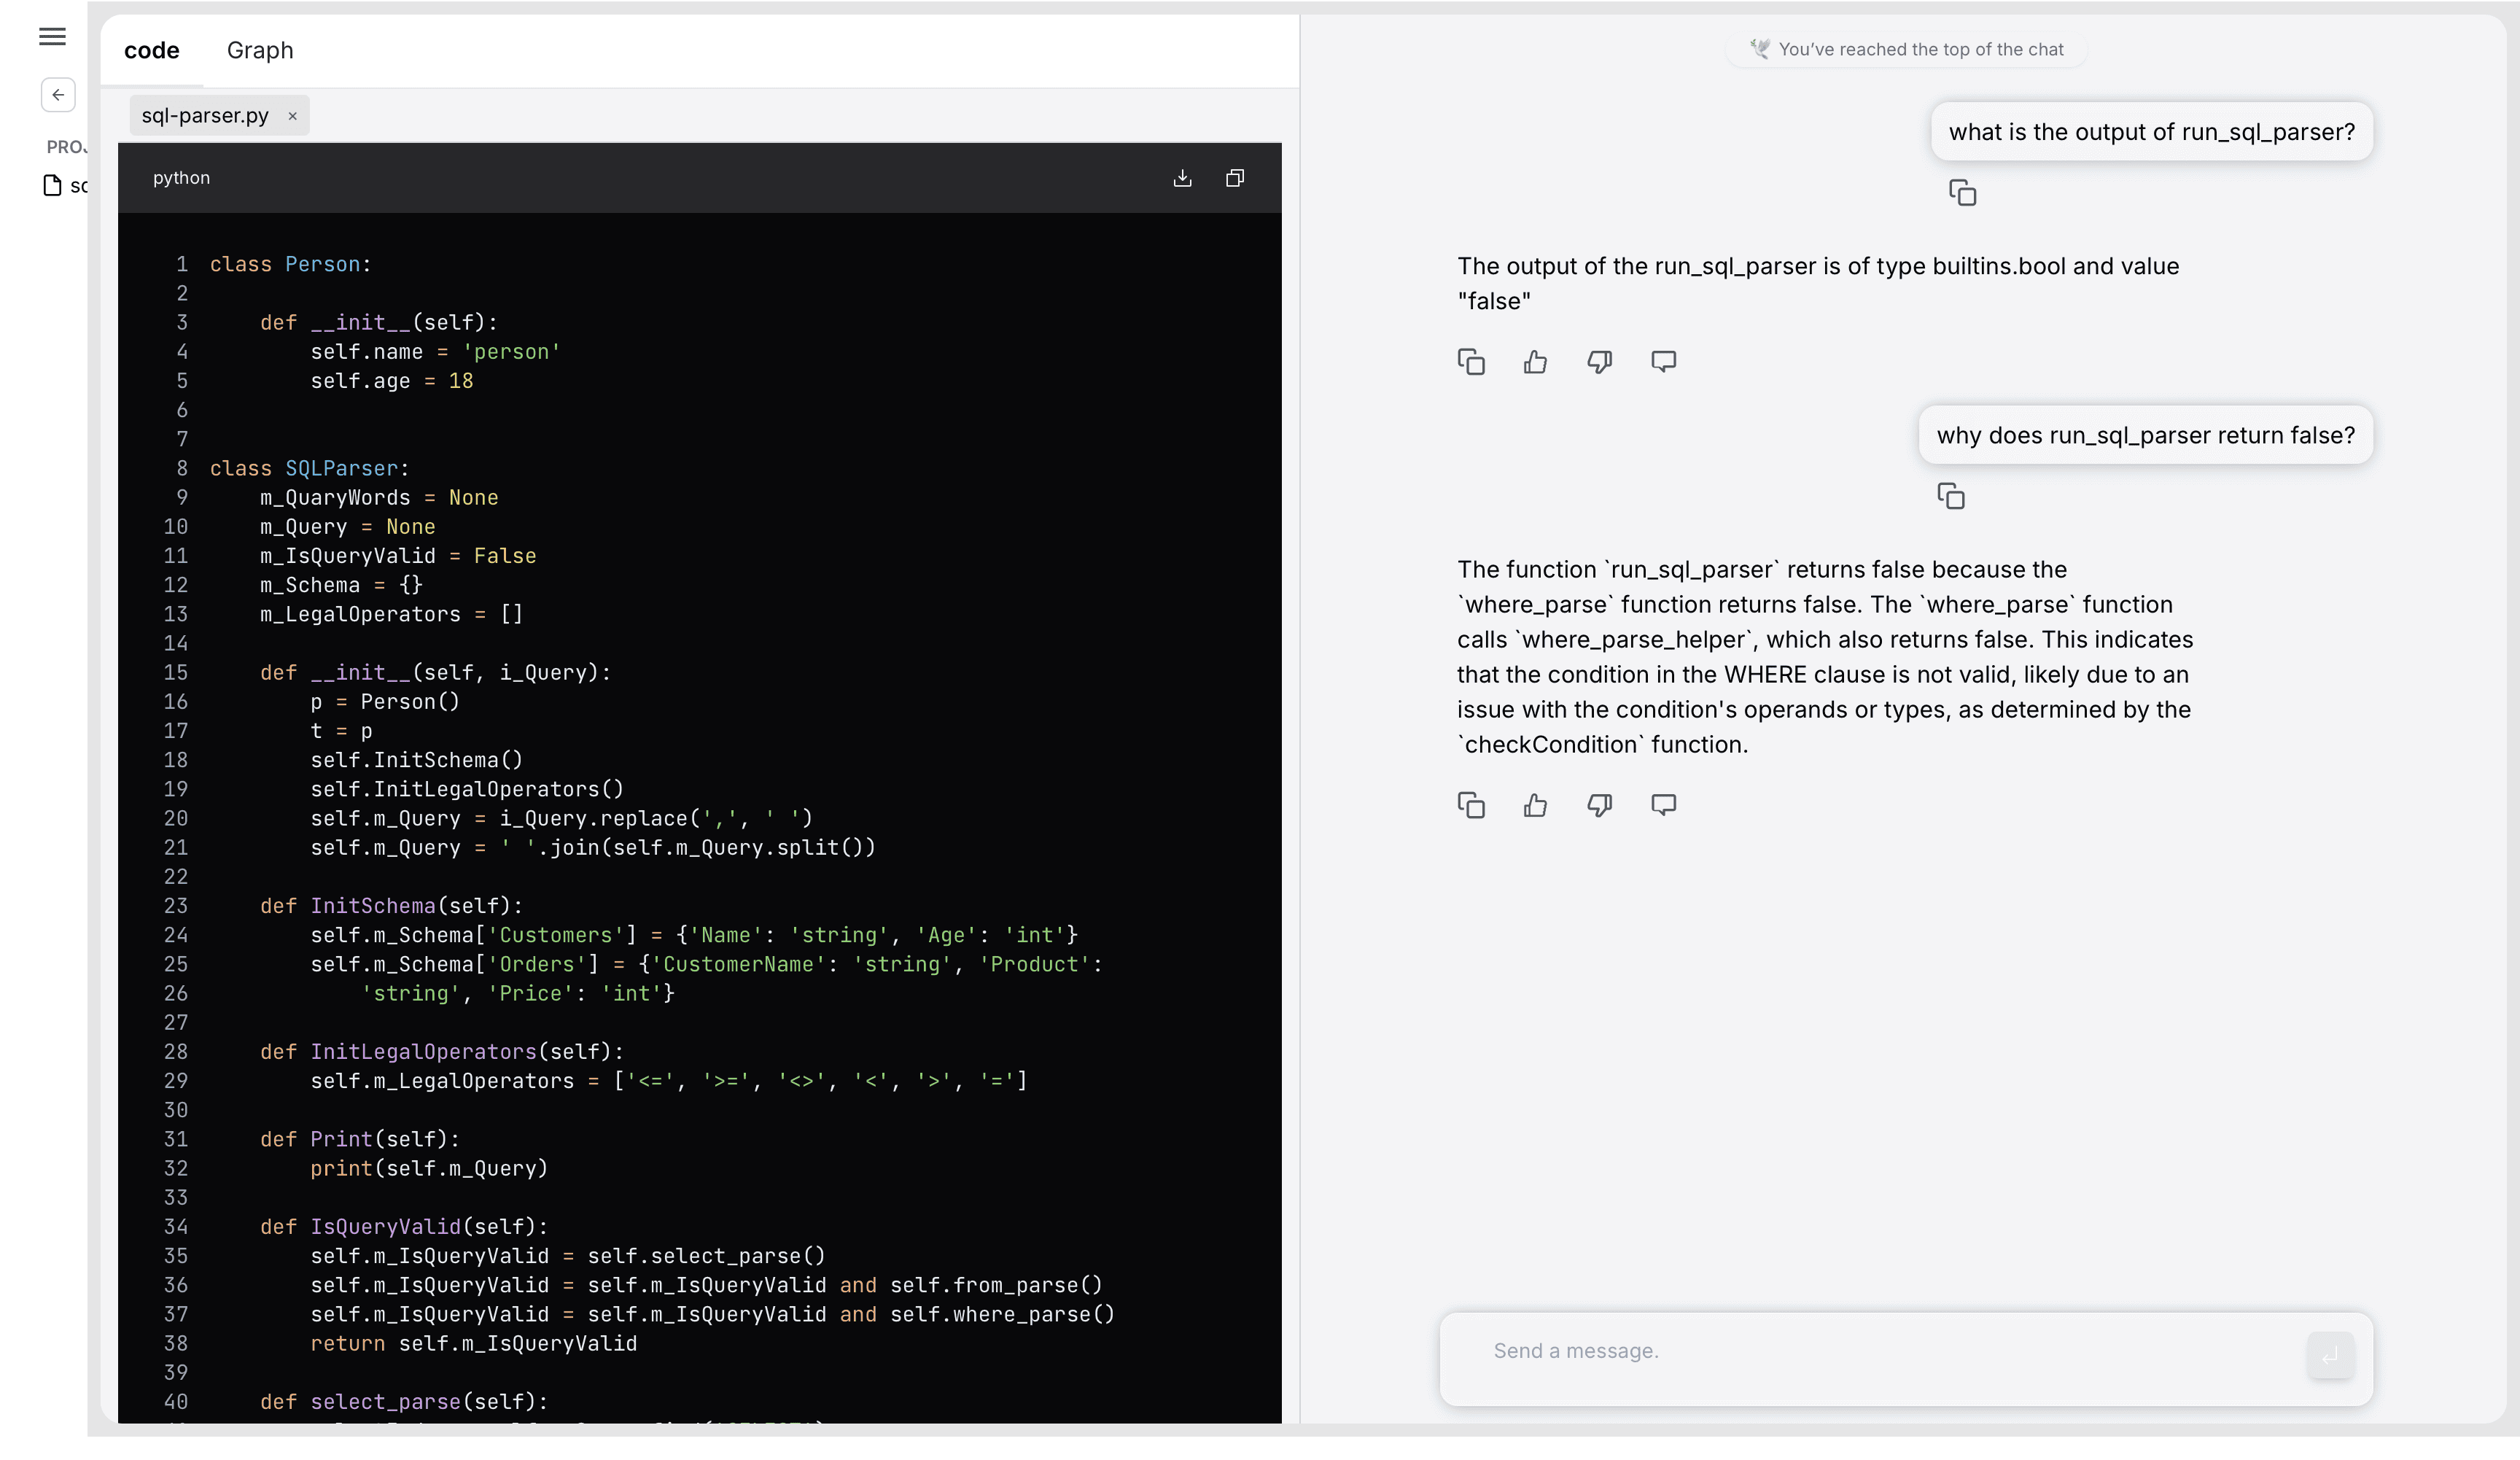Screen dimensions: 2520x1460
Task: Open the hamburger menu
Action: pyautogui.click(x=52, y=37)
